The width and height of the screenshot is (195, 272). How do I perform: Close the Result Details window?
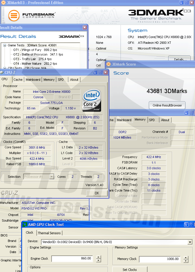pyautogui.click(x=85, y=27)
